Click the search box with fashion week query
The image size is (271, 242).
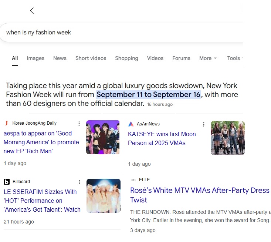(121, 33)
